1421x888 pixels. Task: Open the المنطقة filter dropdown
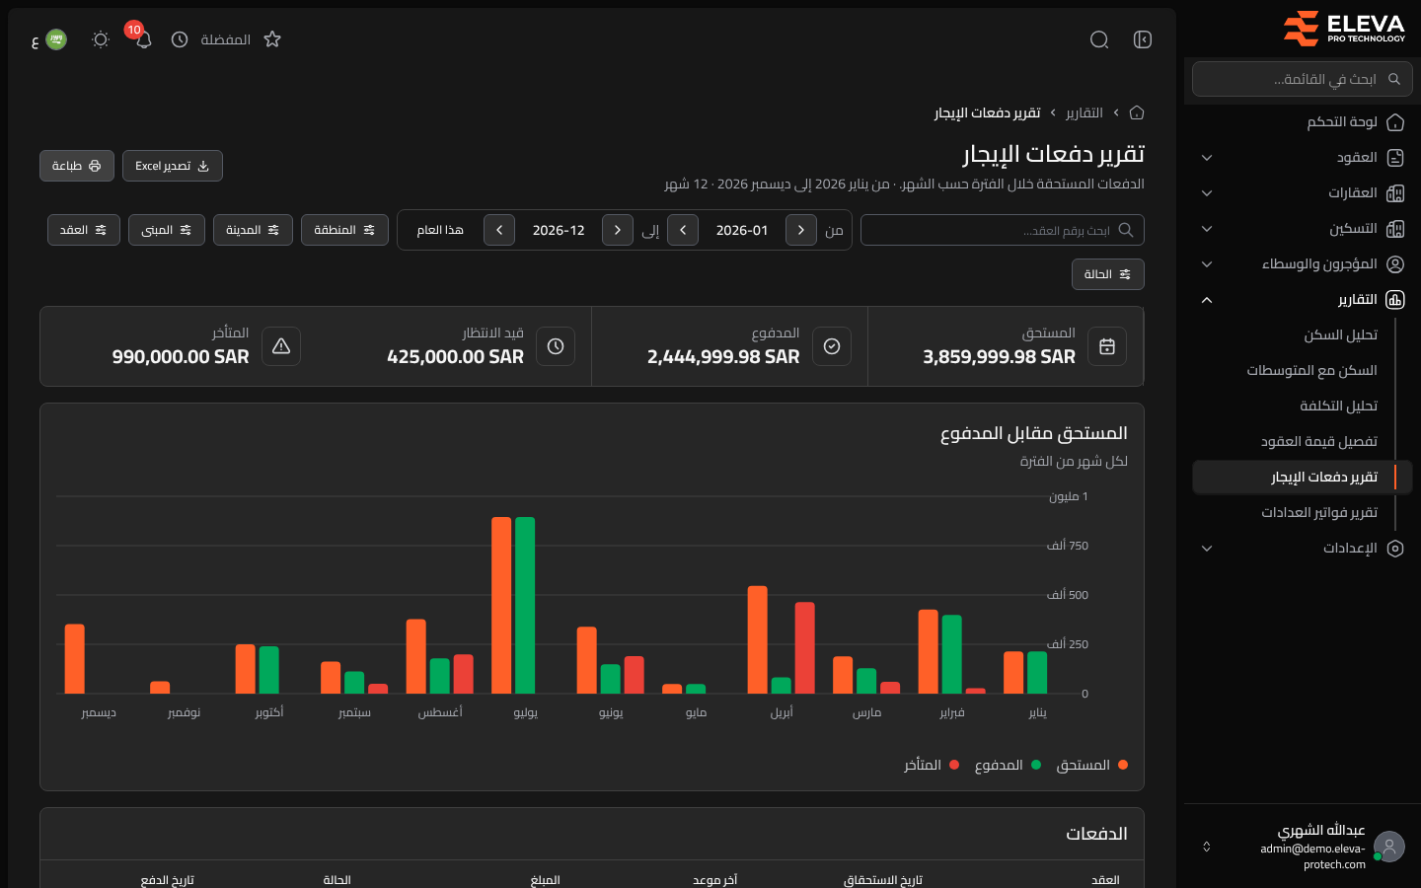344,230
